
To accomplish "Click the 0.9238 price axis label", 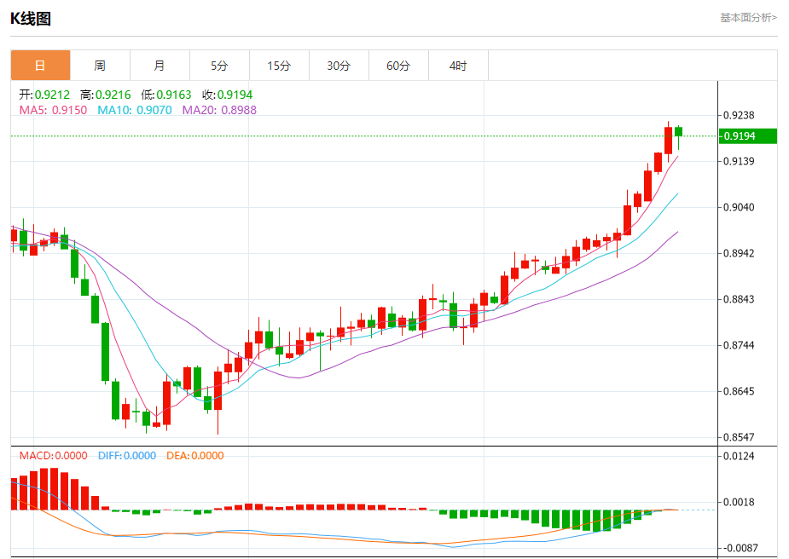I will click(x=739, y=115).
